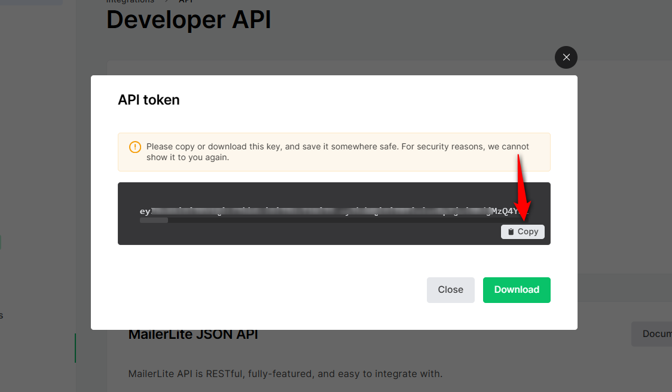672x392 pixels.
Task: Click the "MailerLite API is RESTful" description text
Action: [x=285, y=373]
